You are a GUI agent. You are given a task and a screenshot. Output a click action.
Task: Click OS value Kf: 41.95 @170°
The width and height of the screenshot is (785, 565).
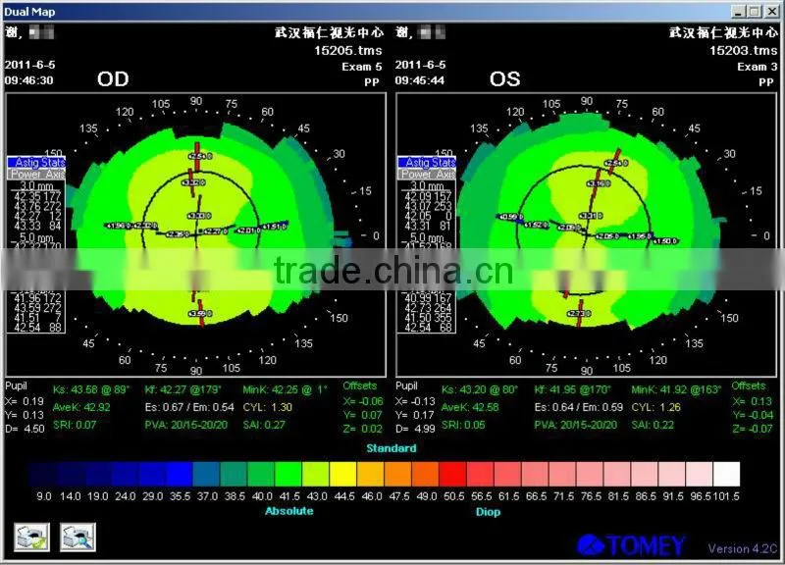[572, 389]
